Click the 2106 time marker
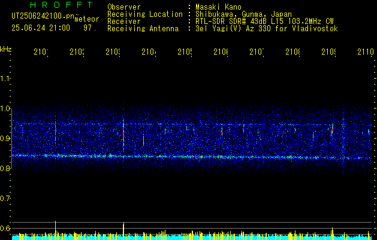 (221, 52)
